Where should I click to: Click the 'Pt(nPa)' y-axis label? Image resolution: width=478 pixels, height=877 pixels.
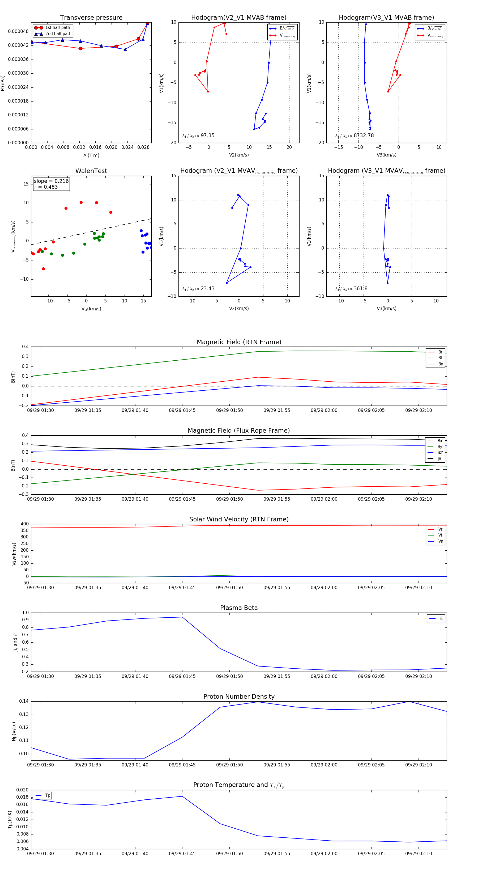tap(3, 83)
